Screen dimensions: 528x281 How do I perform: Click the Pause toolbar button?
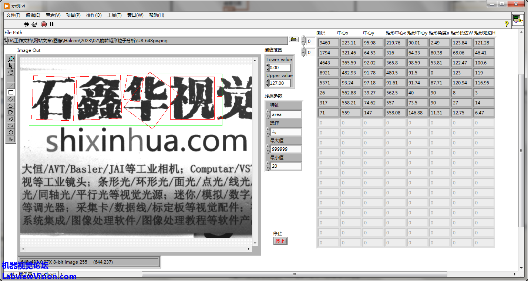click(x=52, y=24)
